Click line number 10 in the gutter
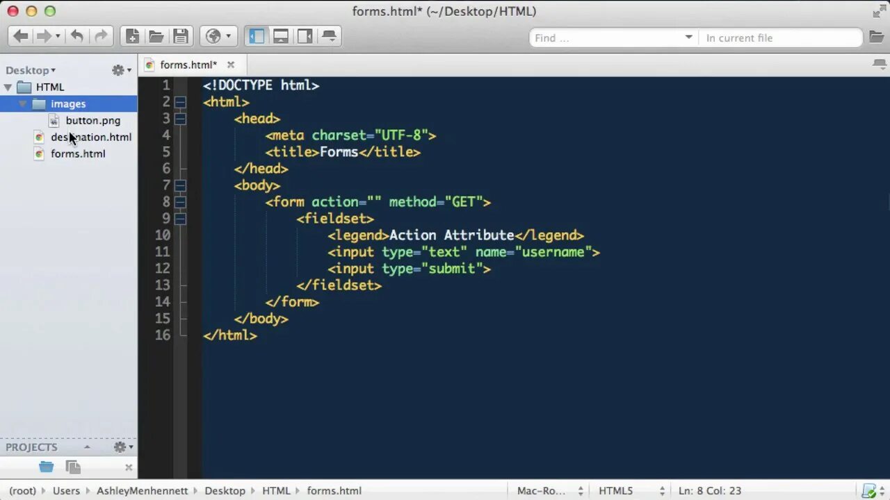This screenshot has width=890, height=500. (163, 235)
